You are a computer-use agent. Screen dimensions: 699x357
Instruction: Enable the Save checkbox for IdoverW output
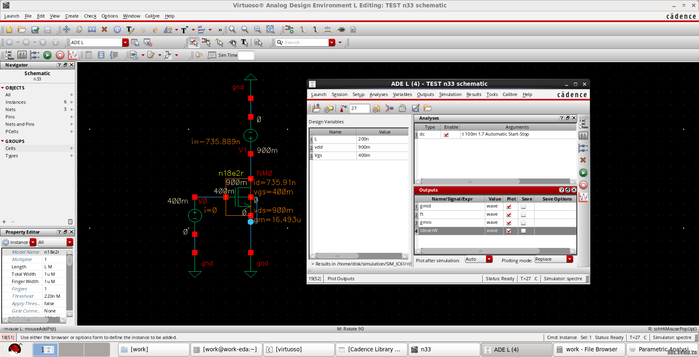pos(523,231)
